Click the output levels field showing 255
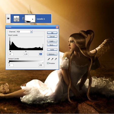 41,65
